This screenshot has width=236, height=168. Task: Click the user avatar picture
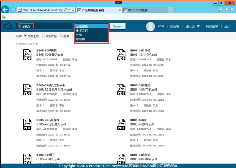tap(150, 26)
